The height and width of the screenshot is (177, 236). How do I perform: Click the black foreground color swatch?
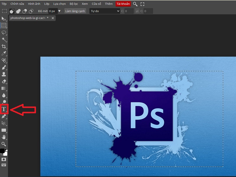(x=2, y=151)
